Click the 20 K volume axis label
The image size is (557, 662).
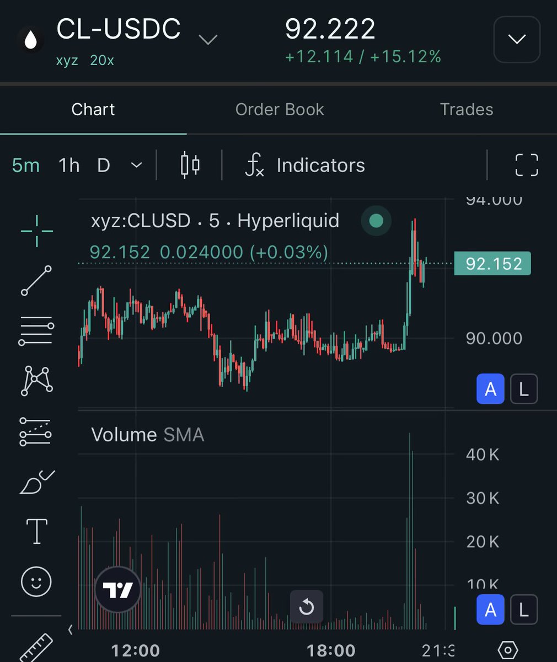[483, 542]
